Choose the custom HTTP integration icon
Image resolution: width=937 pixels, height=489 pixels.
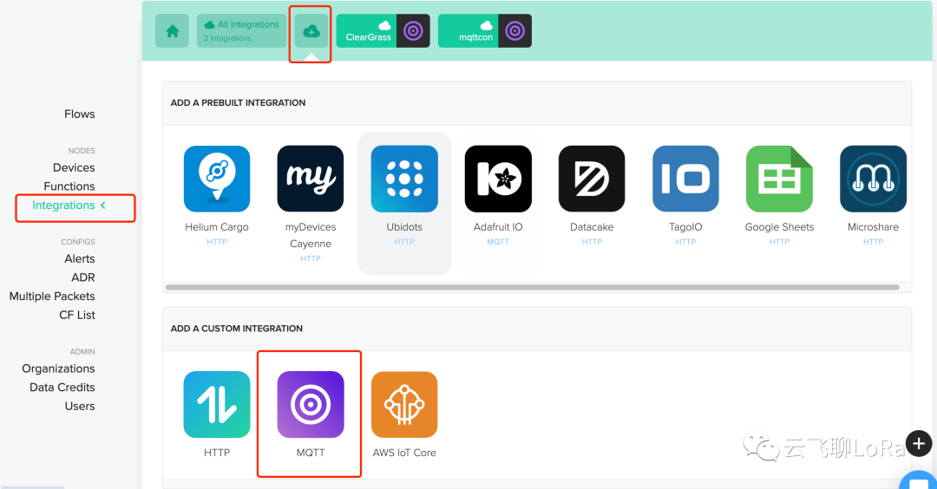pyautogui.click(x=217, y=404)
